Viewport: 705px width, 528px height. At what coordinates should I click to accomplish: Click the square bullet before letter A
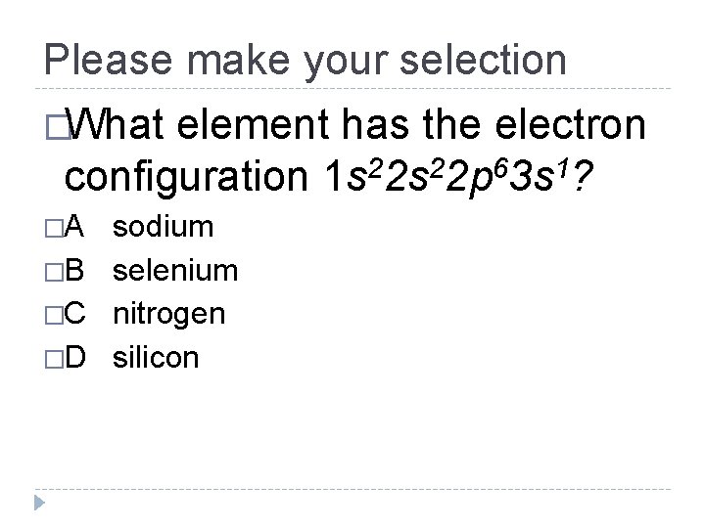[x=53, y=229]
